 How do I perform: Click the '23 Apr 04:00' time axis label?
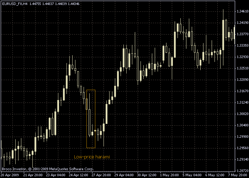point(56,175)
